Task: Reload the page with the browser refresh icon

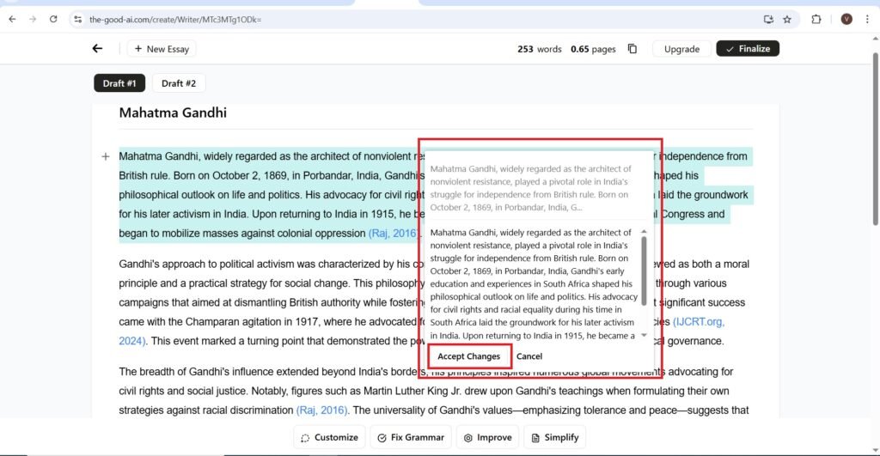Action: tap(53, 19)
